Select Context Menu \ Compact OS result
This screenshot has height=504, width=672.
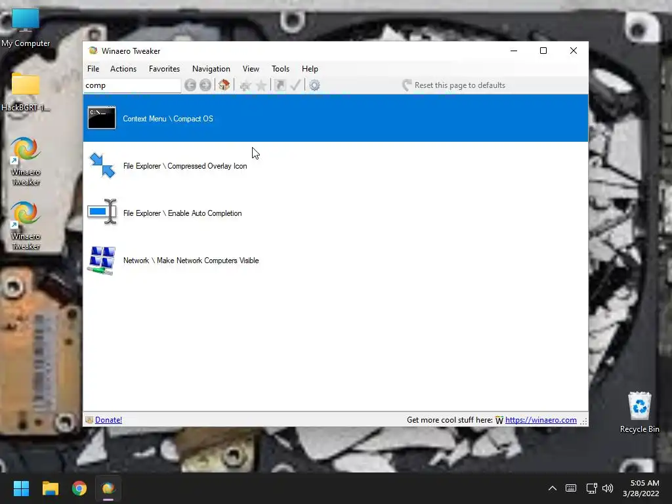point(335,118)
